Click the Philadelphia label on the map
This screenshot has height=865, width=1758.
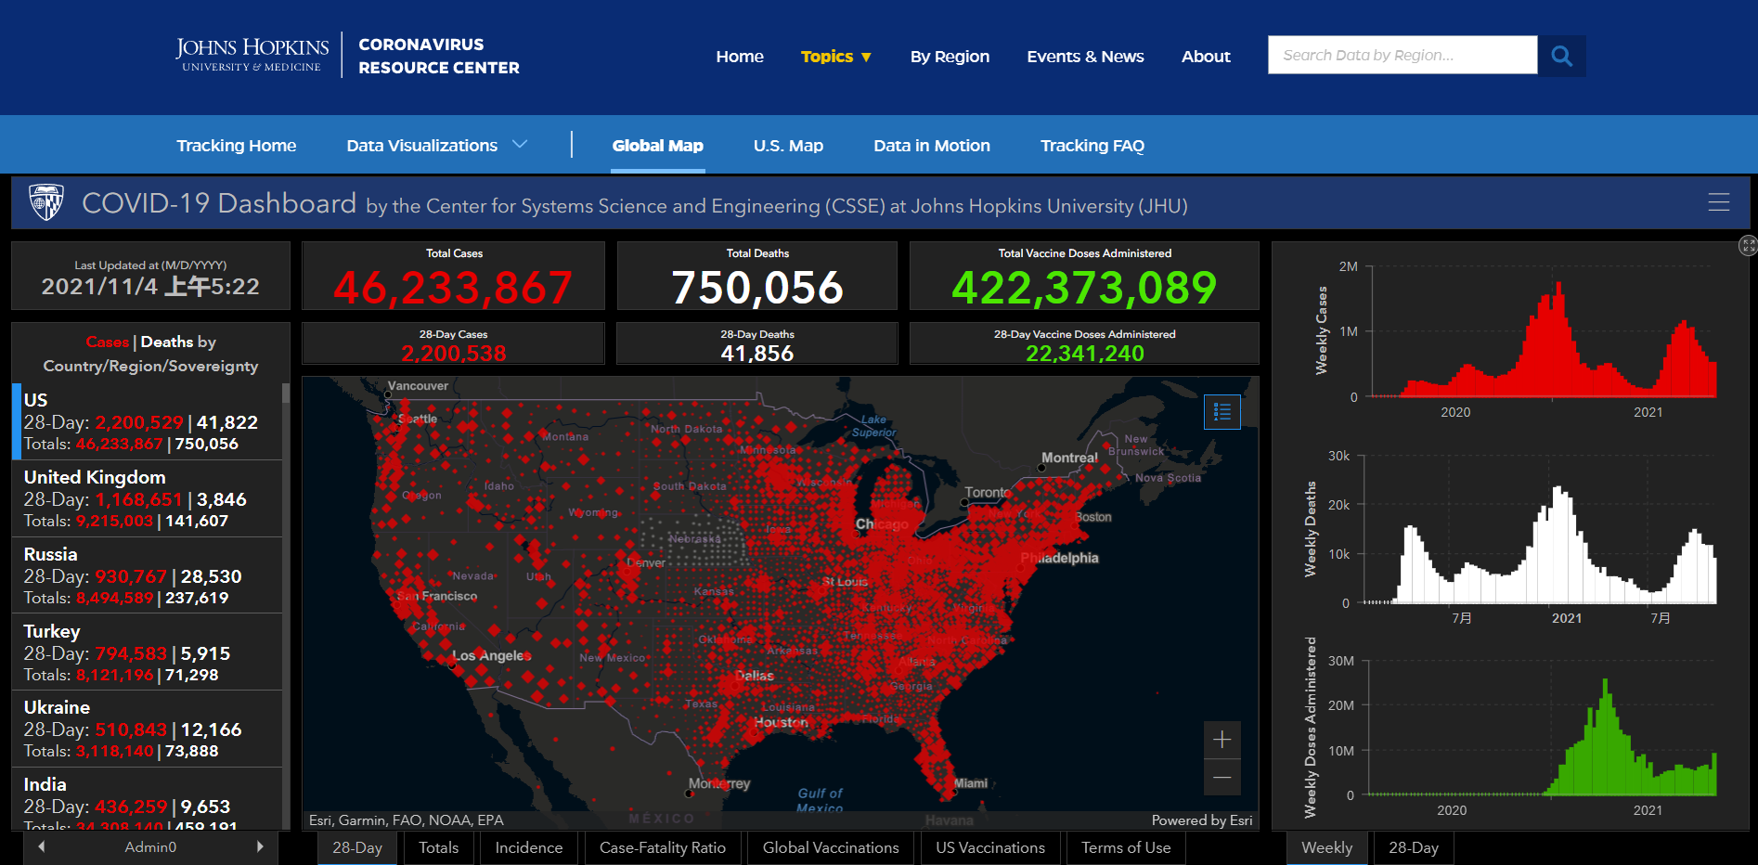coord(1059,558)
